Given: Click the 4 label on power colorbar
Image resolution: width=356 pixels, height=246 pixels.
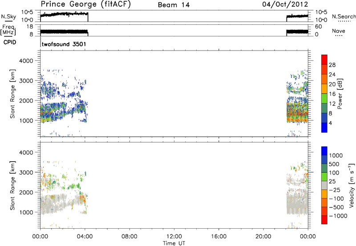Looking at the screenshot, I should coord(330,123).
